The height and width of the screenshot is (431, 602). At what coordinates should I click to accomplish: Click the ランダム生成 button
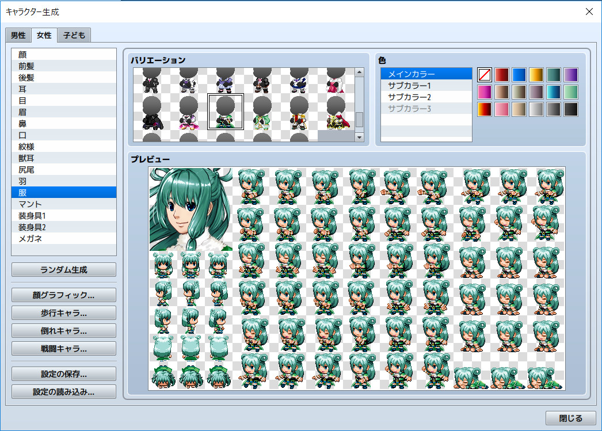[63, 269]
